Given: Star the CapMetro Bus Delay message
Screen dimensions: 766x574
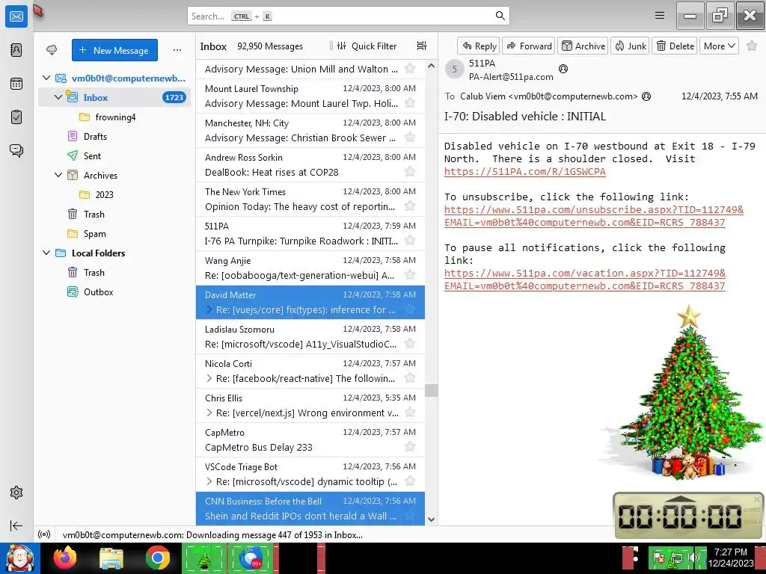Looking at the screenshot, I should tap(410, 447).
